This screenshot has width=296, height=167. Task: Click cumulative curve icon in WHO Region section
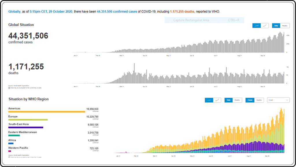(217, 100)
